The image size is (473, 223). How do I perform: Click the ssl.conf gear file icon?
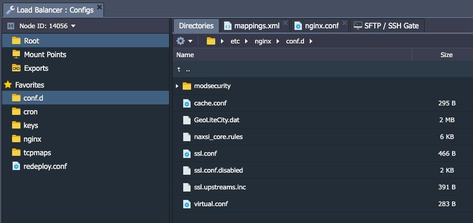point(187,154)
